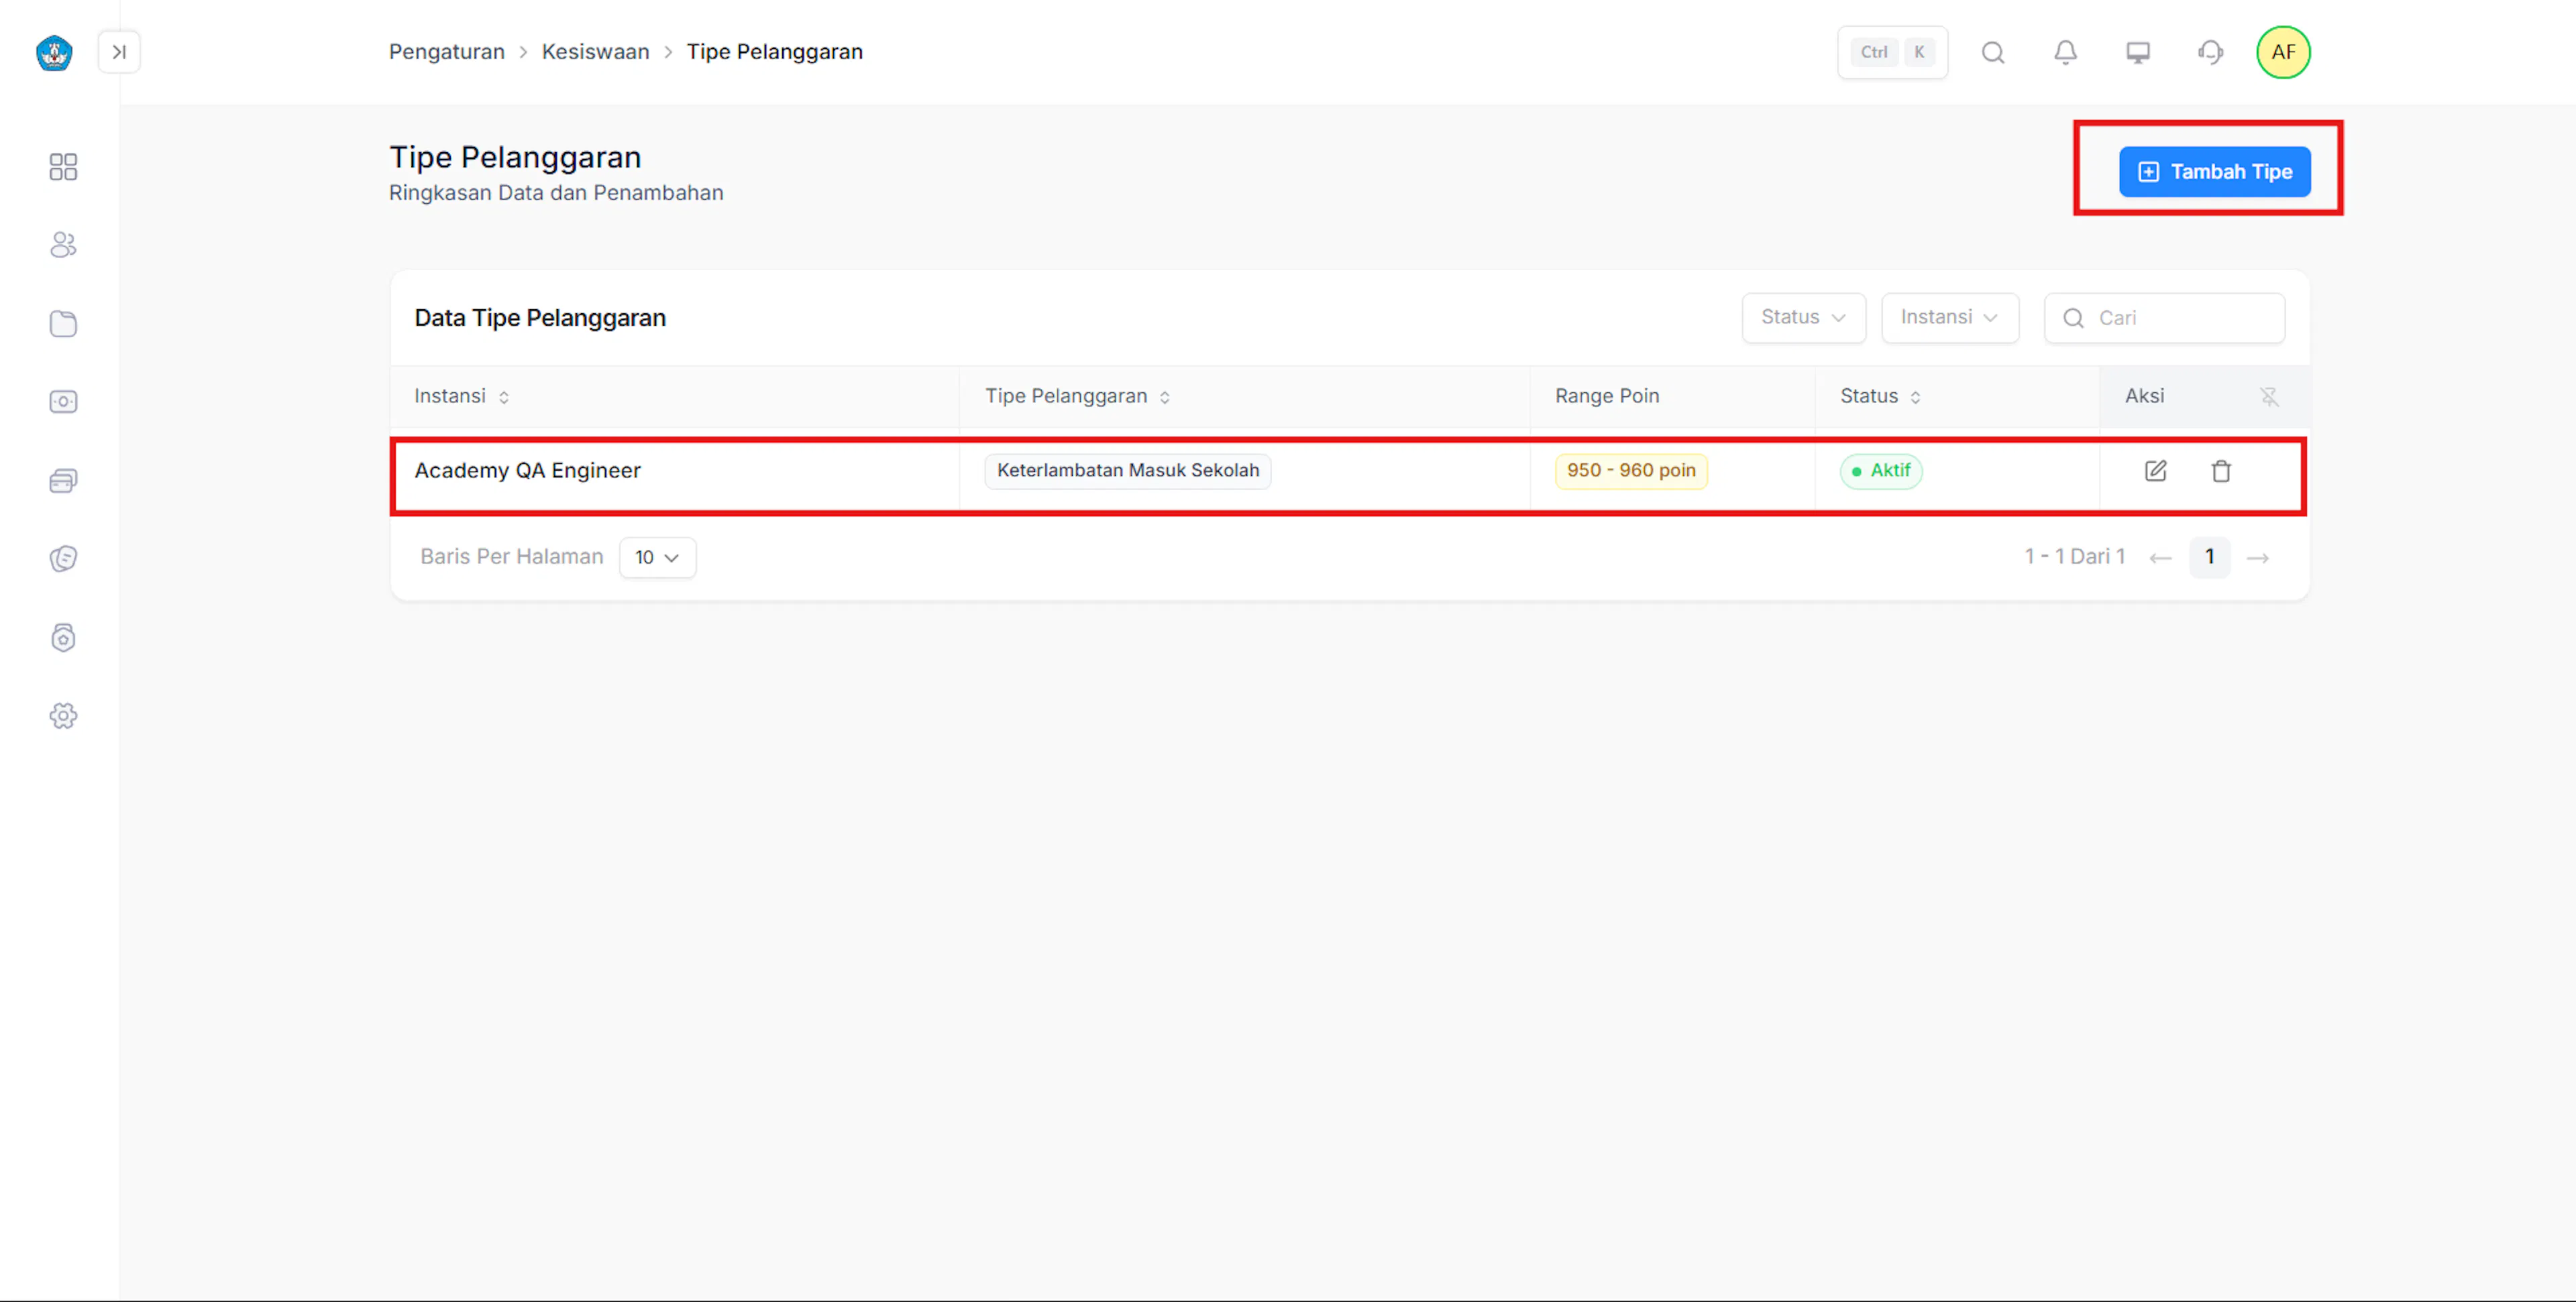The width and height of the screenshot is (2576, 1302).
Task: Click the search magnifier in top bar
Action: click(x=1993, y=52)
